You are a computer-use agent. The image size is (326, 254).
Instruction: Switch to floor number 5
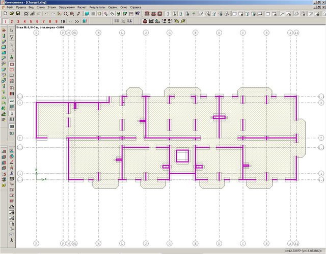pos(30,22)
